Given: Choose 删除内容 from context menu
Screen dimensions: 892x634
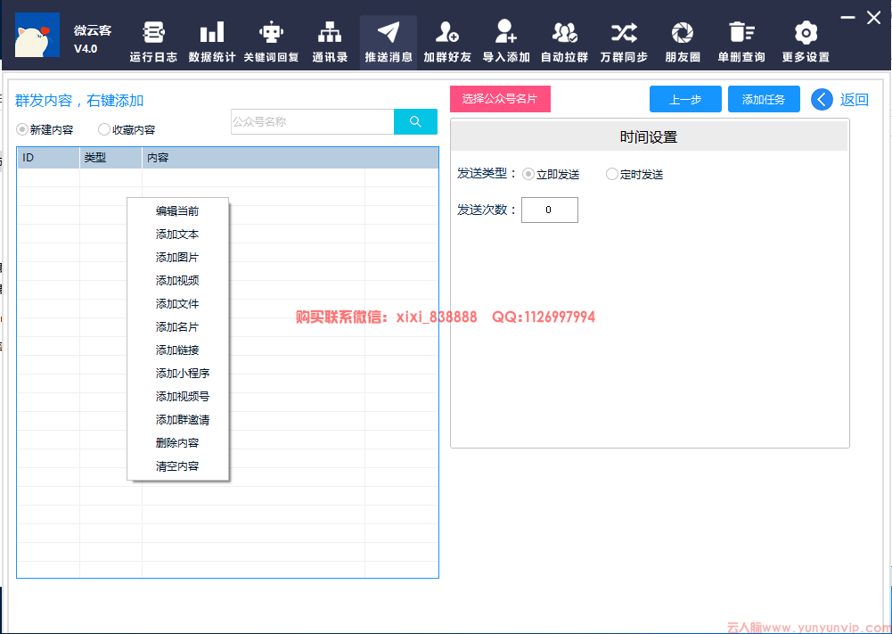Looking at the screenshot, I should pyautogui.click(x=177, y=443).
